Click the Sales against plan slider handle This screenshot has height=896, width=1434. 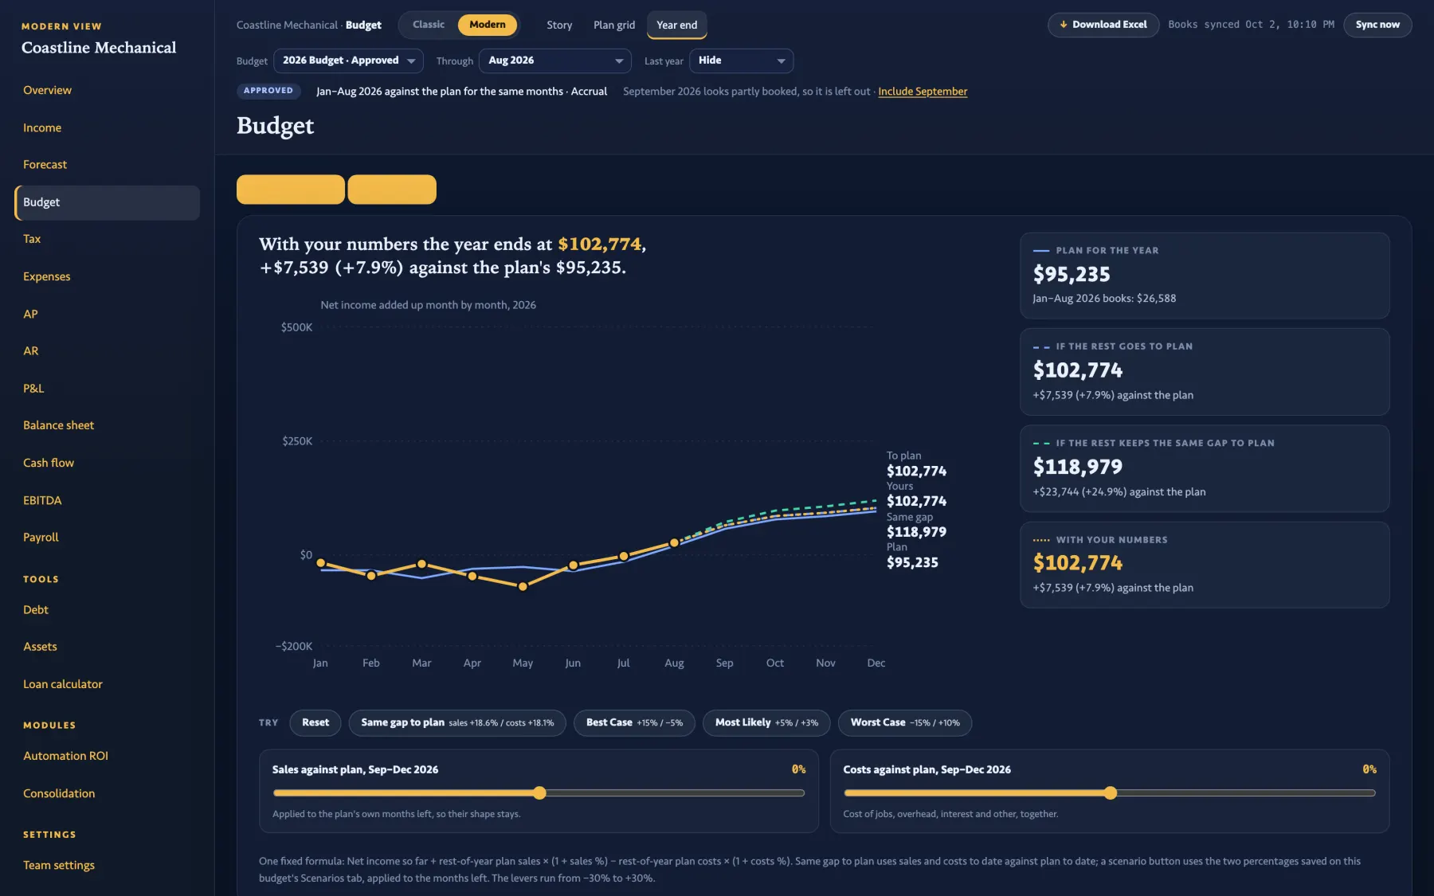(539, 792)
